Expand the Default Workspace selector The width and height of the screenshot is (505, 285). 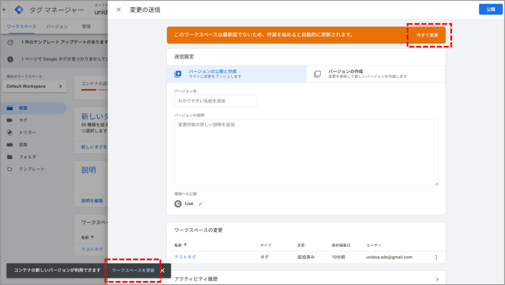(x=34, y=86)
